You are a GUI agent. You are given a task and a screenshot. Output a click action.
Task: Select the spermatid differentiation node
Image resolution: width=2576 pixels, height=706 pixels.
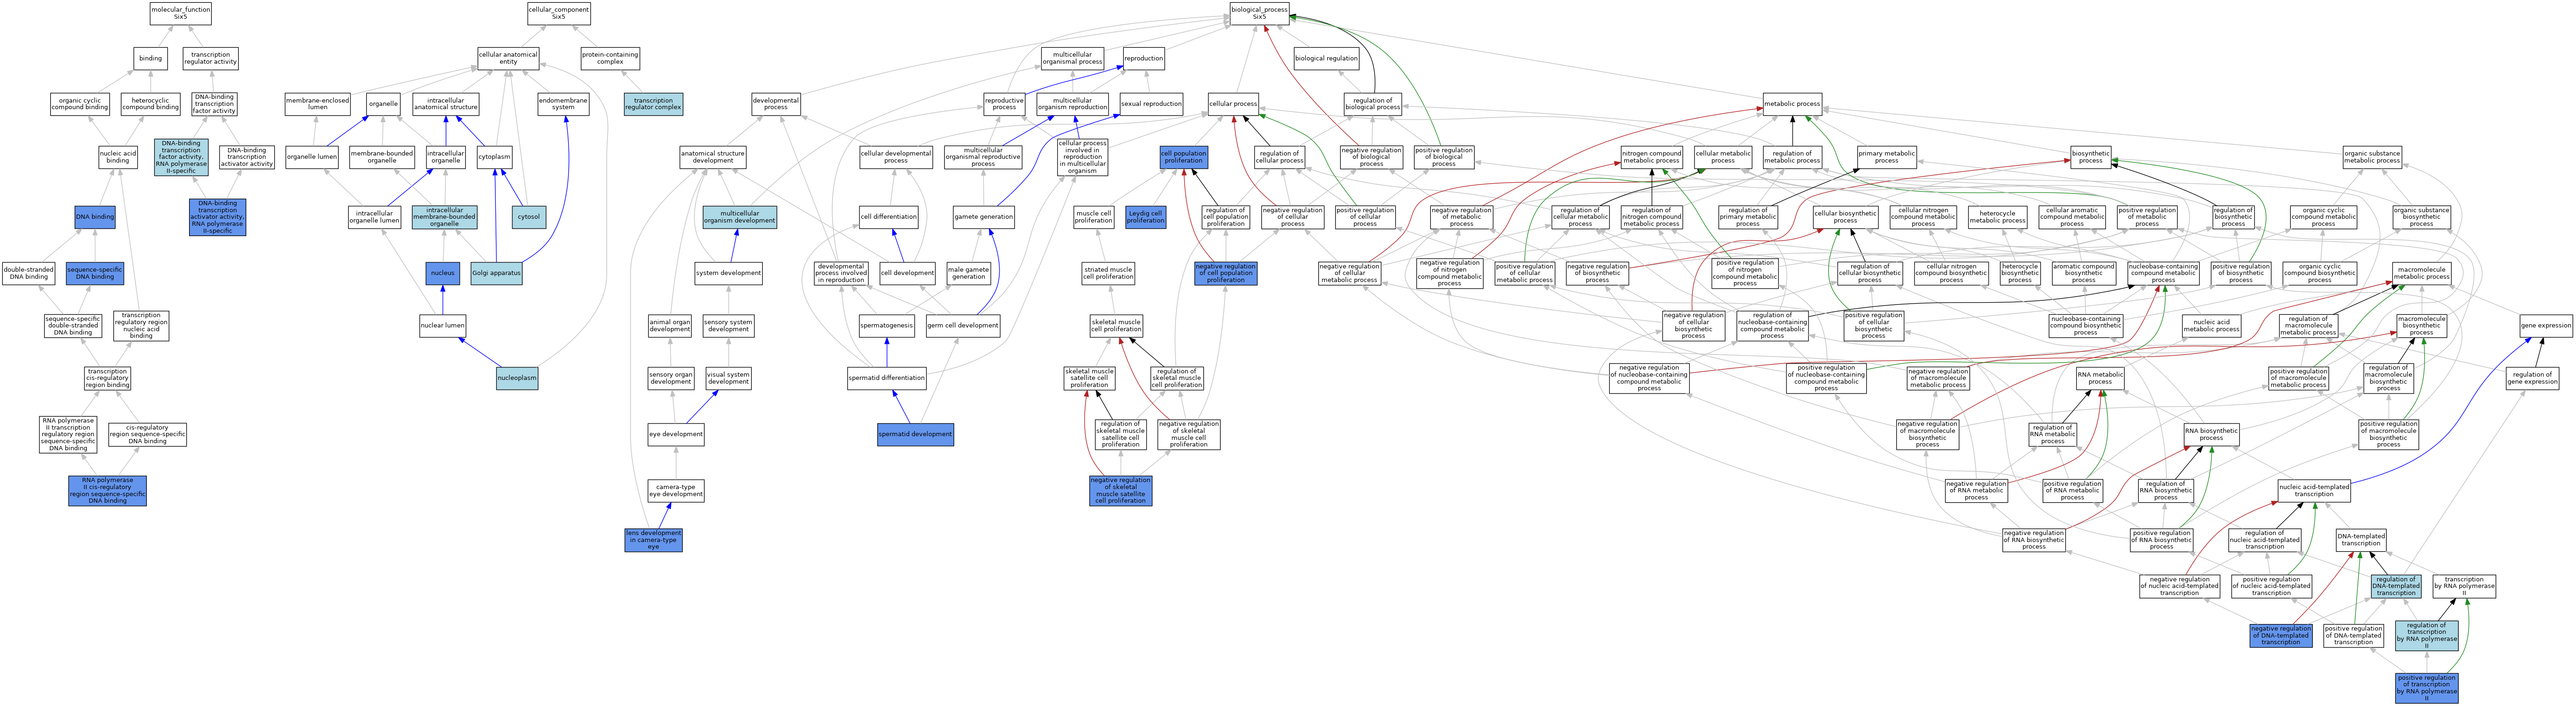click(x=887, y=379)
